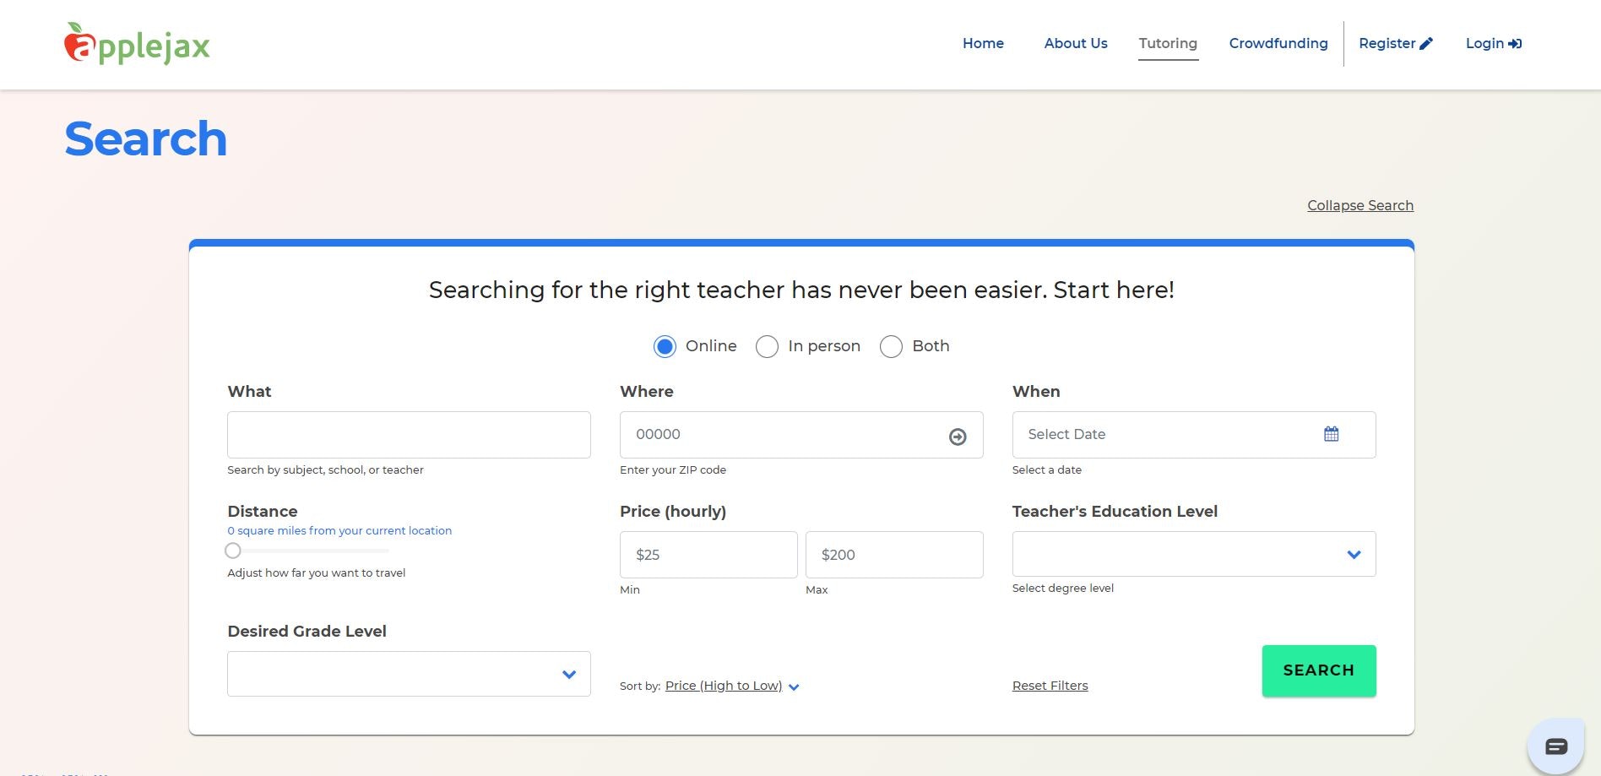Click the Login link
Image resolution: width=1601 pixels, height=776 pixels.
[1494, 43]
